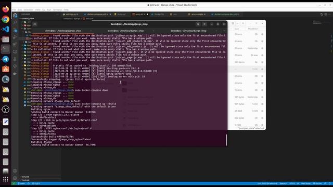The image size is (333, 187).
Task: Launch Google Chrome from the dock
Action: pyautogui.click(x=6, y=19)
